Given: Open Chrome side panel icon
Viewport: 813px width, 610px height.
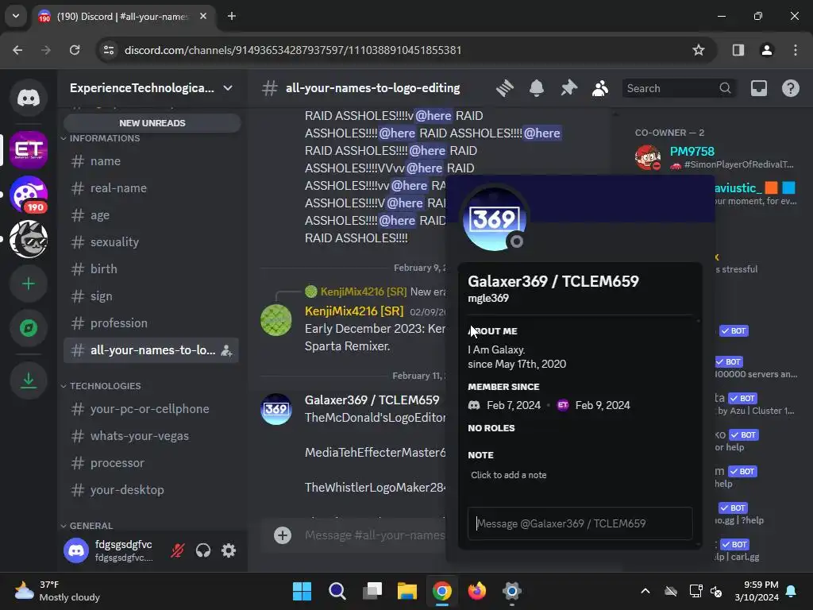Looking at the screenshot, I should pyautogui.click(x=738, y=50).
